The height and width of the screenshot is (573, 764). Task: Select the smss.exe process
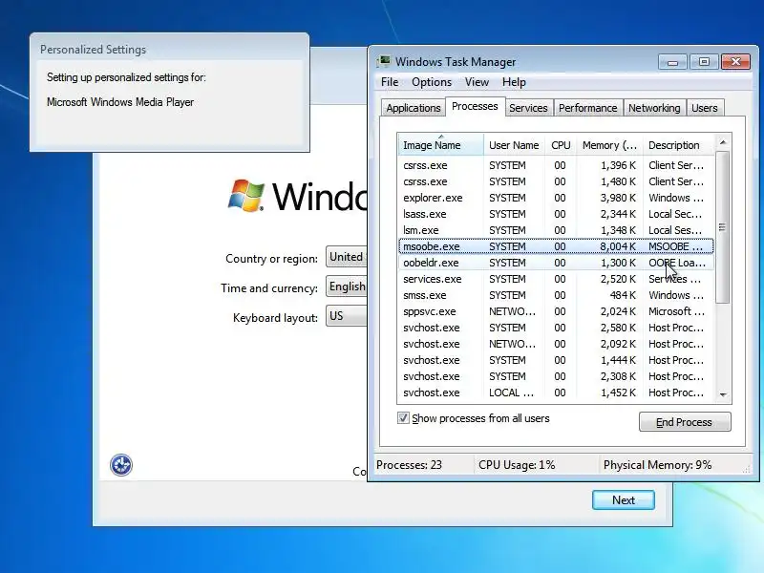556,295
